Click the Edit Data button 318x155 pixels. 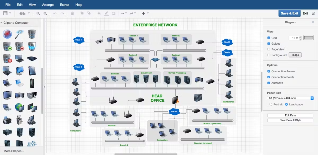(x=290, y=115)
